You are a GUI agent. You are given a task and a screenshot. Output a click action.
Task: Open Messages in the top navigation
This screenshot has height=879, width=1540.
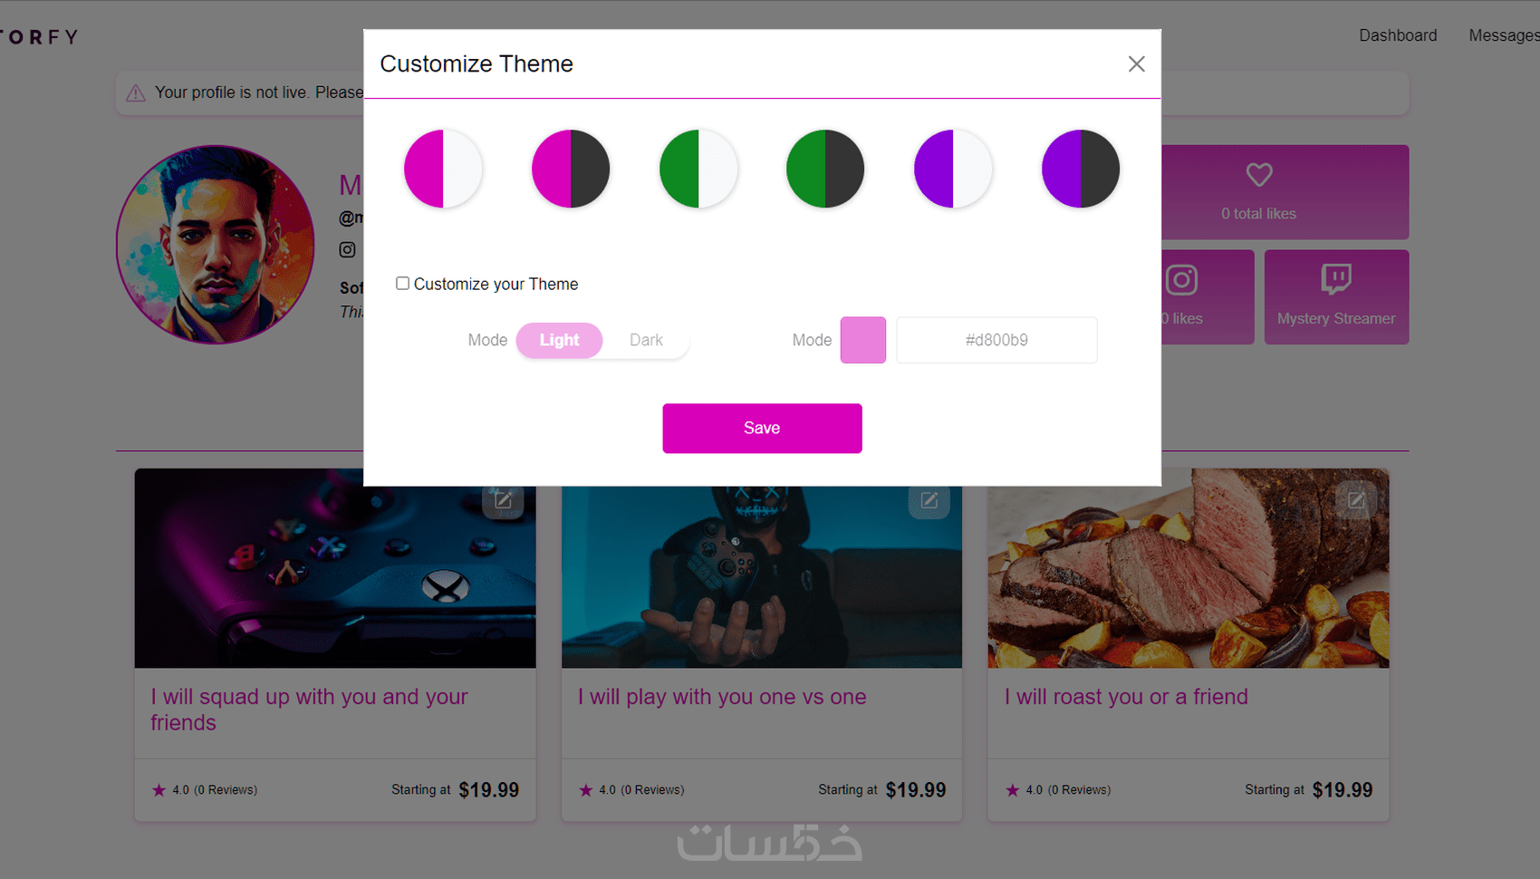[x=1504, y=35]
